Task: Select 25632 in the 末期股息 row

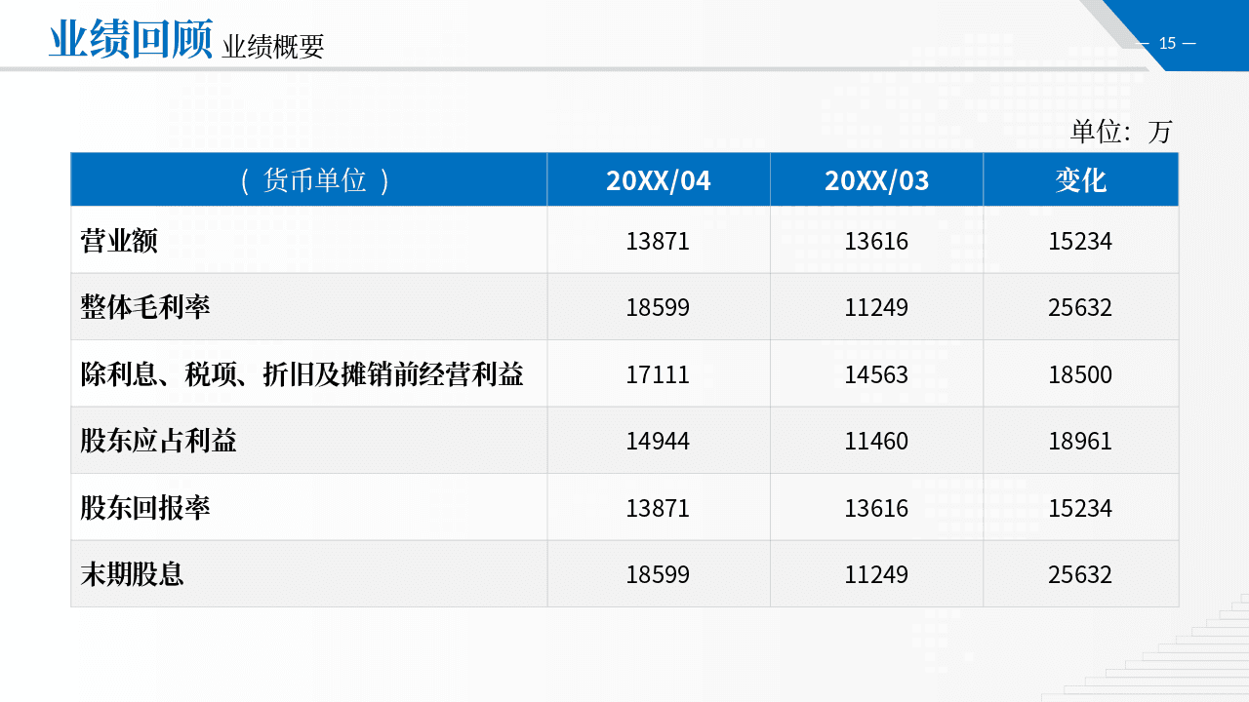Action: [1080, 575]
